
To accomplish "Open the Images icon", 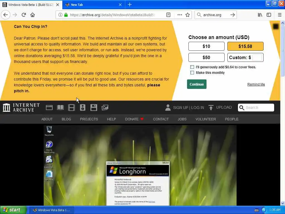I will pos(105,108).
